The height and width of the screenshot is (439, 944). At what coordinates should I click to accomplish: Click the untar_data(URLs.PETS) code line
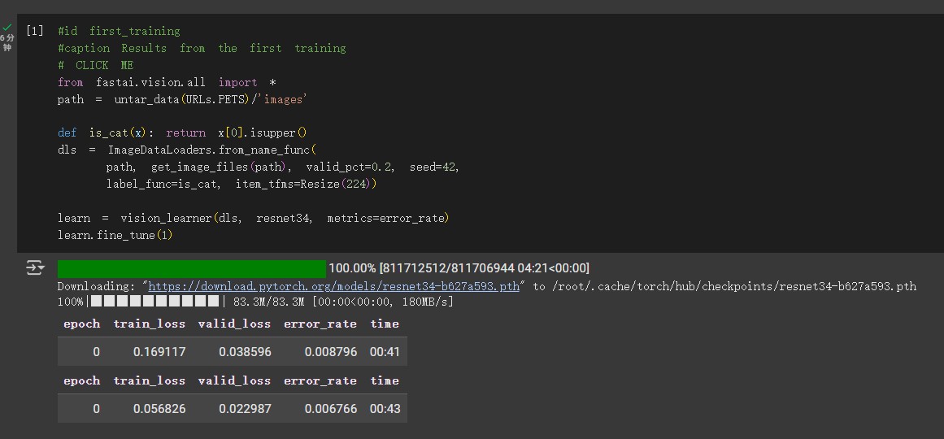pyautogui.click(x=181, y=99)
